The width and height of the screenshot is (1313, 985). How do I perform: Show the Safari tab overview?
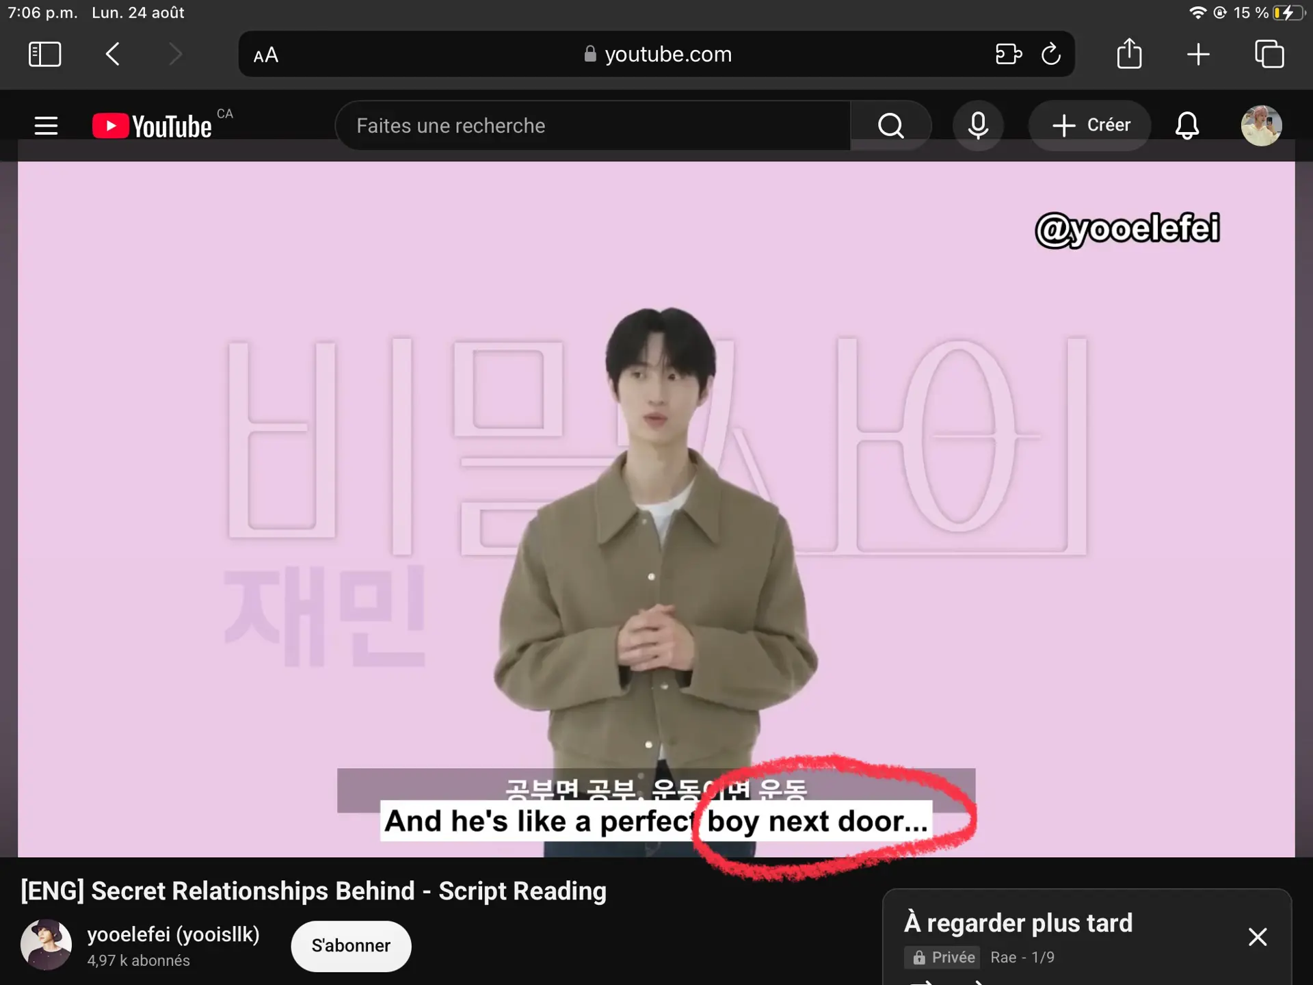(x=1269, y=54)
